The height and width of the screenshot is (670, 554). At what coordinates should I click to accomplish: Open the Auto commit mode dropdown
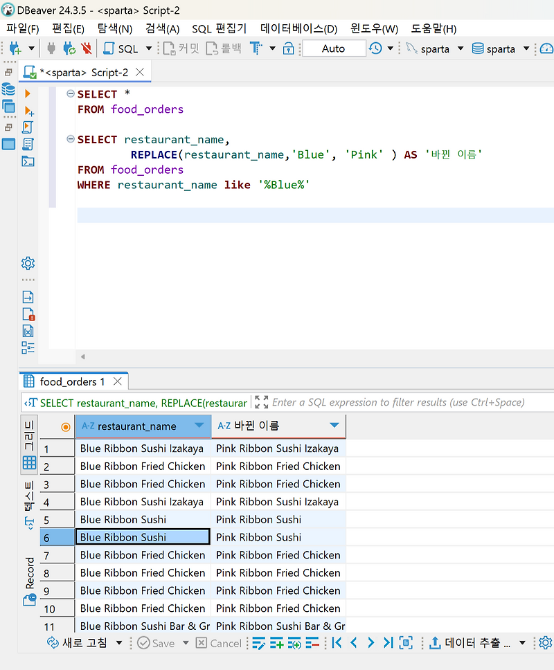[x=334, y=48]
